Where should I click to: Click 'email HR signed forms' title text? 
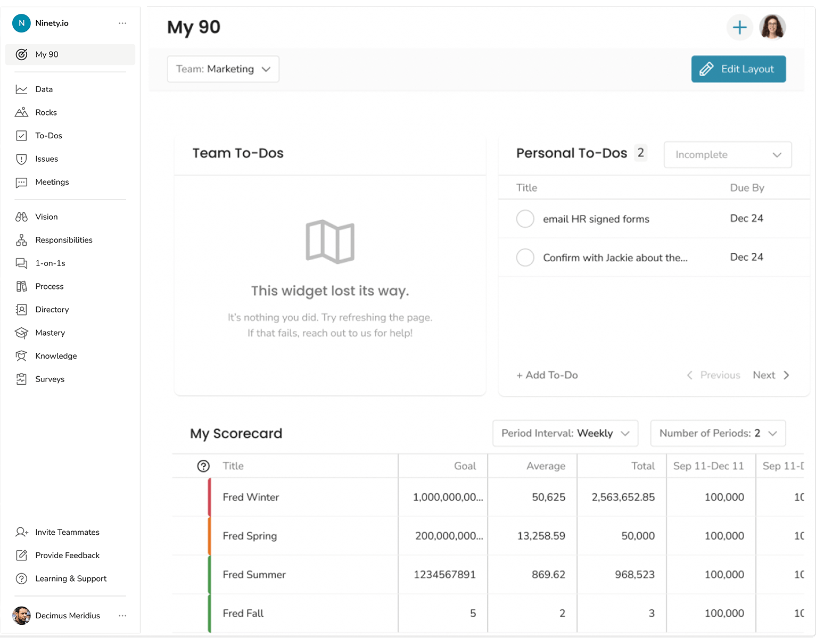coord(596,219)
